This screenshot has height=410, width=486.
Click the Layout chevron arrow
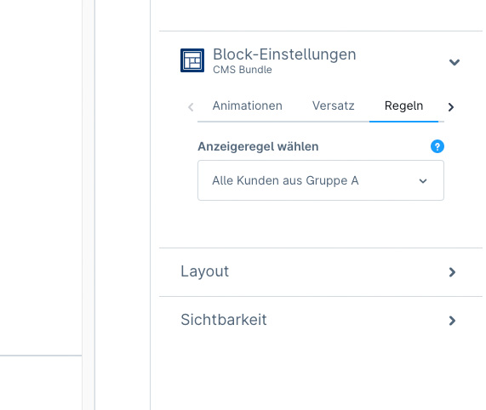tap(452, 272)
